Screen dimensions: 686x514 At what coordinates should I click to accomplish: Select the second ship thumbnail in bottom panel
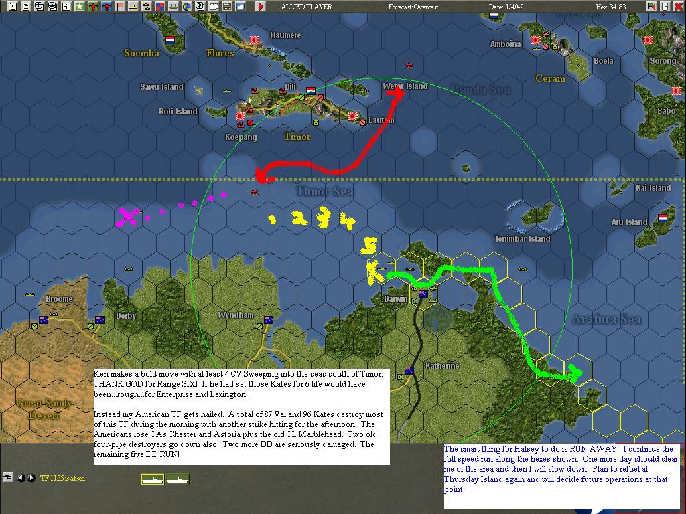click(178, 479)
